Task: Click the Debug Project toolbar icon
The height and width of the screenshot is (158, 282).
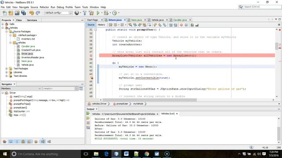Action: click(106, 13)
